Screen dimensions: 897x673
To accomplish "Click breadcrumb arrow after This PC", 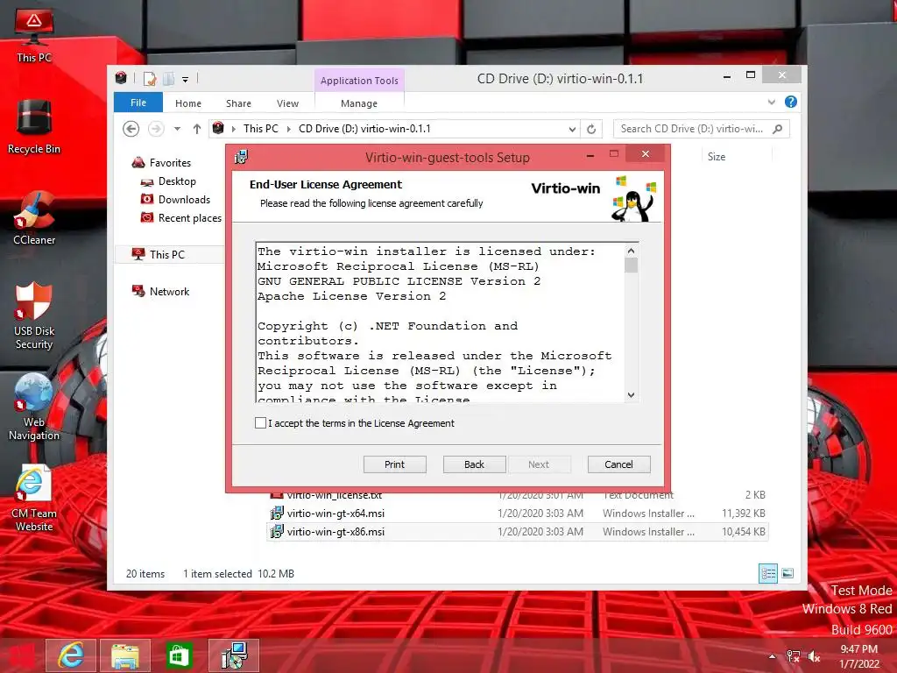I will (288, 130).
